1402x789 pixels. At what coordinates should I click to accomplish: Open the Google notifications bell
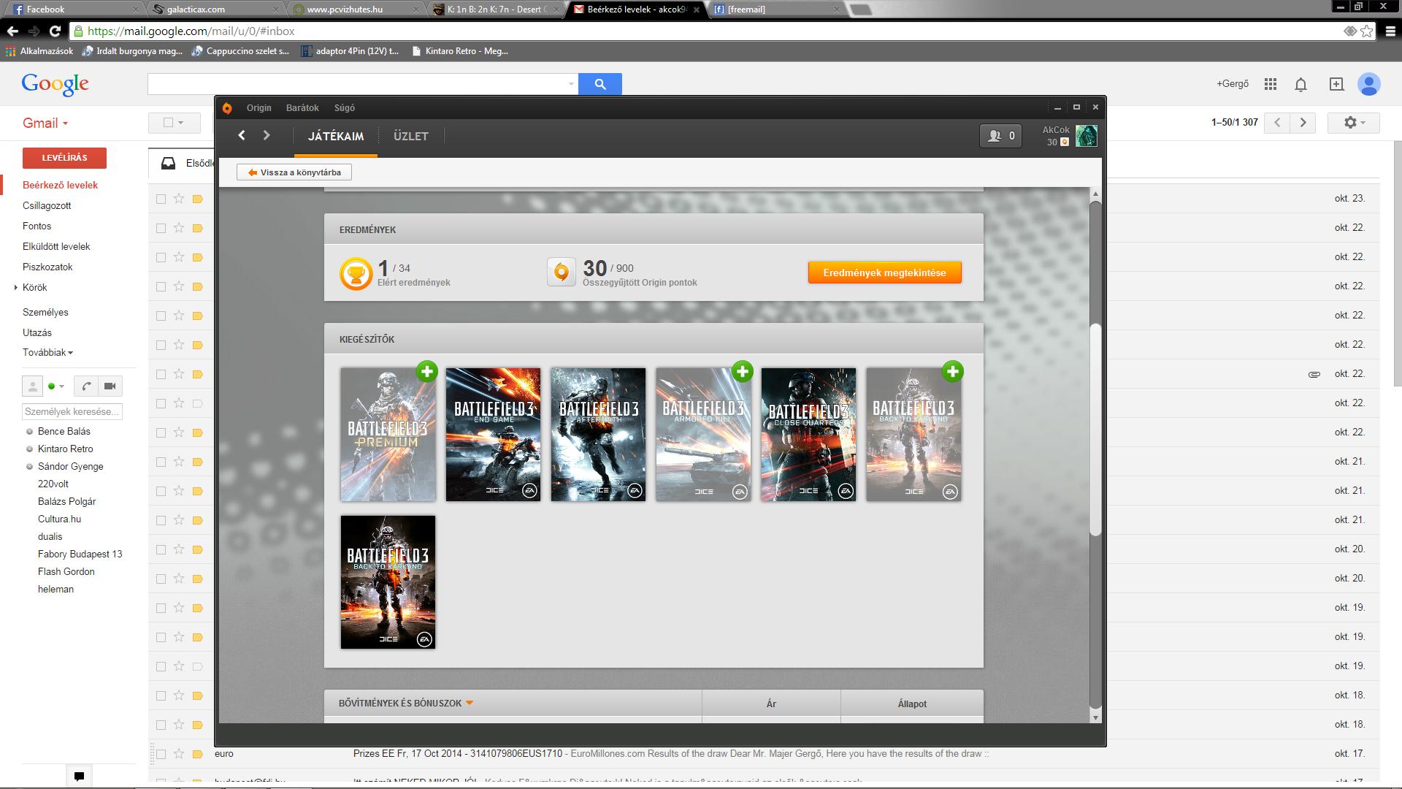point(1301,85)
